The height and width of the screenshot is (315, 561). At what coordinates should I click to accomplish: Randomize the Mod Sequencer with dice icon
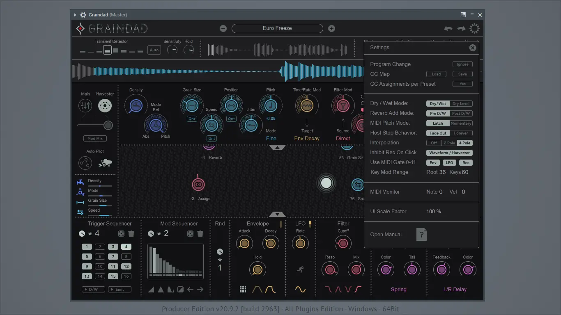[191, 233]
